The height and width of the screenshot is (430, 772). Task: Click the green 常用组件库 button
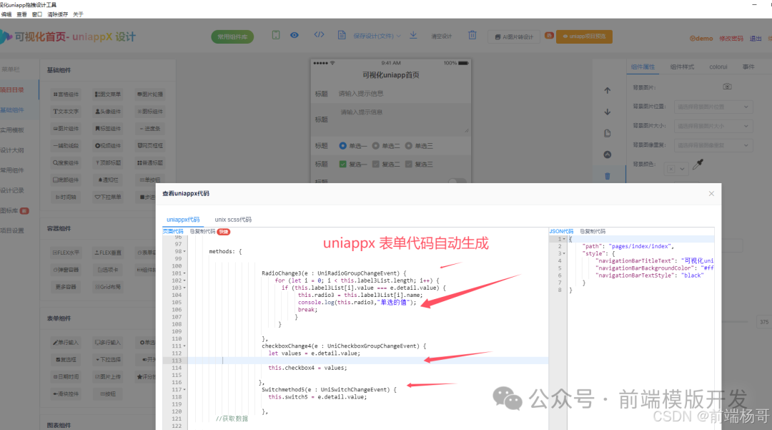[x=232, y=37]
